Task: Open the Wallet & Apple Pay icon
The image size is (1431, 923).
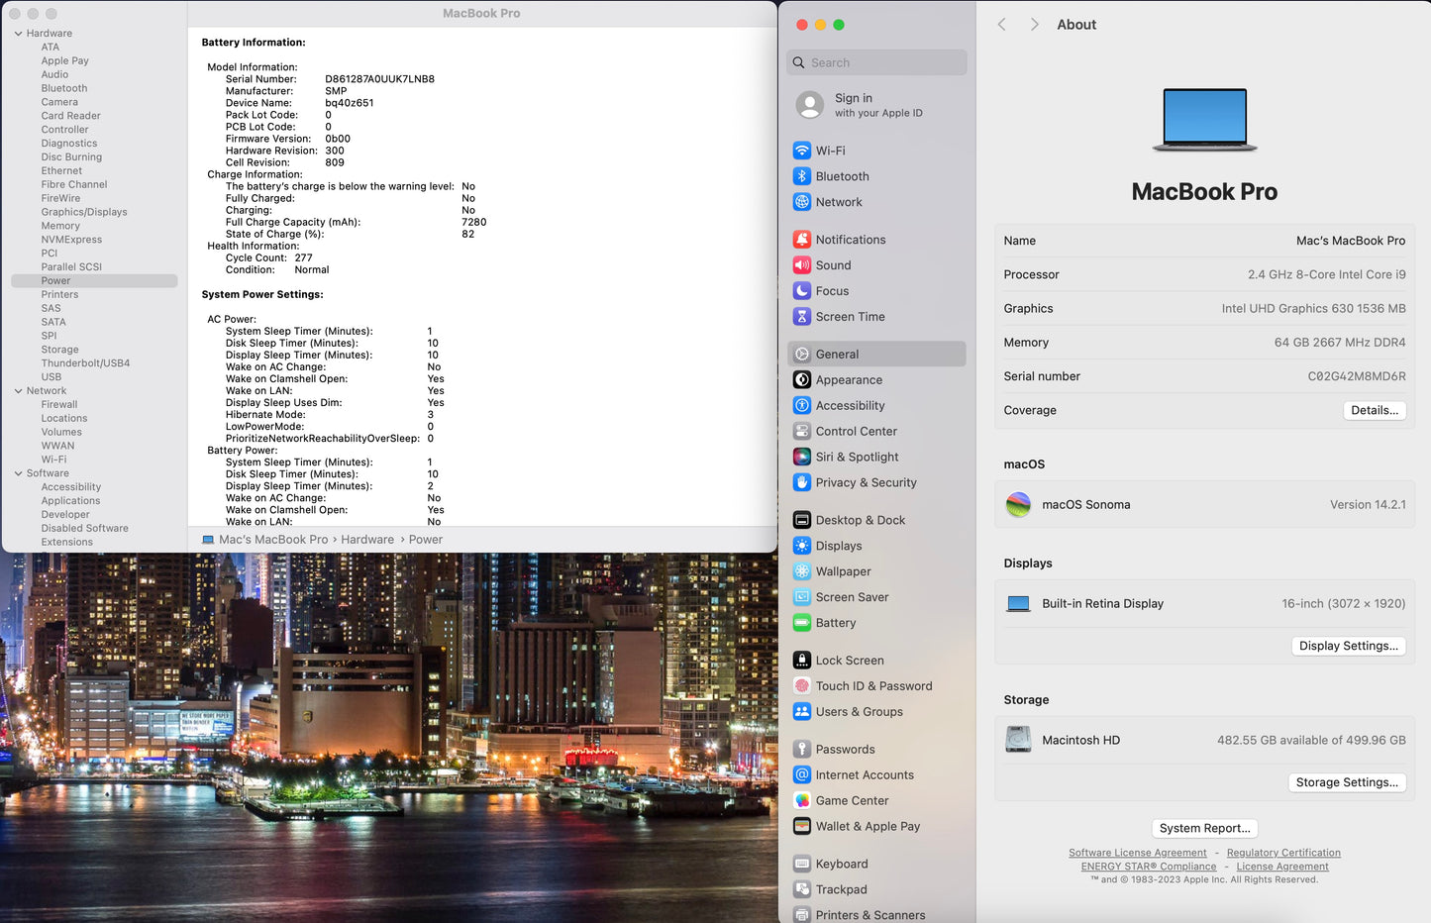Action: (x=802, y=828)
